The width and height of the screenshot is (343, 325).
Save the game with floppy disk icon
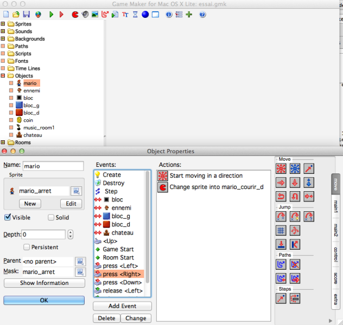coord(27,15)
